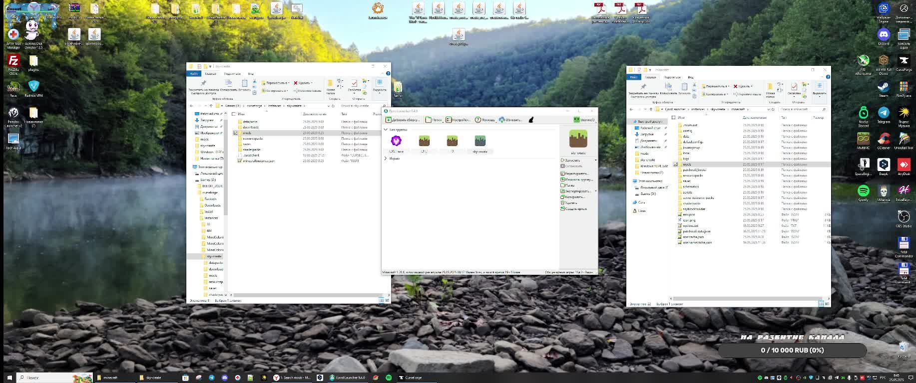Open StrannicO account dropdown in Fjord Launcher
Screen dimensions: 916x383
click(x=584, y=120)
